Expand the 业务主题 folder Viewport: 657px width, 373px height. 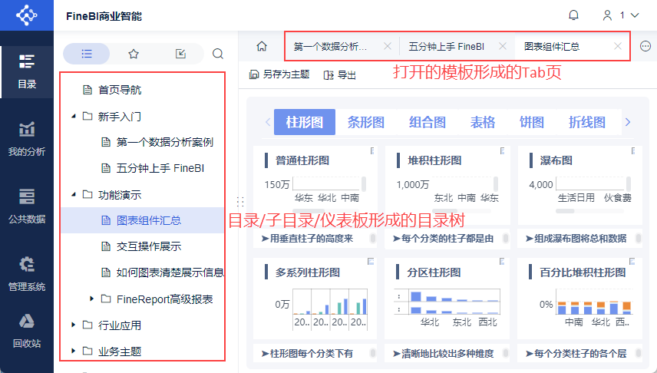coord(74,352)
